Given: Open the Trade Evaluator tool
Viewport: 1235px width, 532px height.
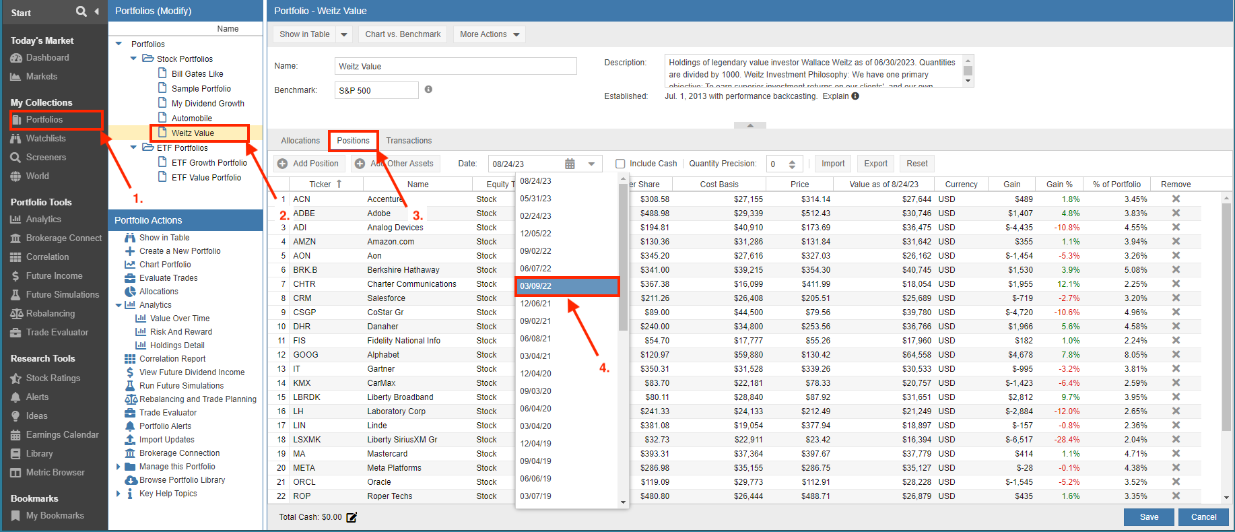Looking at the screenshot, I should tap(57, 332).
